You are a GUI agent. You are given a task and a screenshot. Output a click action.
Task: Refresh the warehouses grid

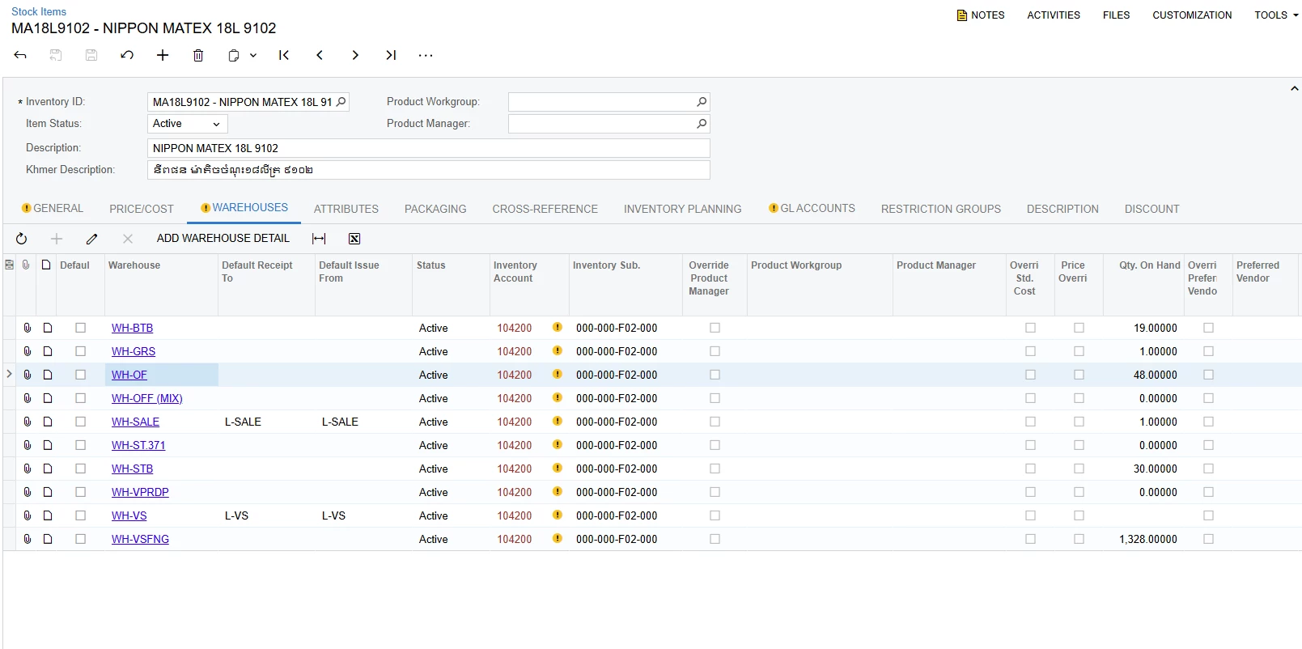pos(22,239)
